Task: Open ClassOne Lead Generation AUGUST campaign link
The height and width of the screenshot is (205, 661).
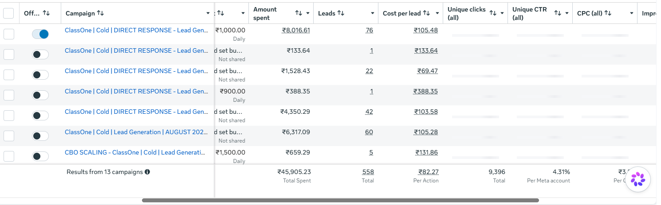Action: pyautogui.click(x=137, y=132)
